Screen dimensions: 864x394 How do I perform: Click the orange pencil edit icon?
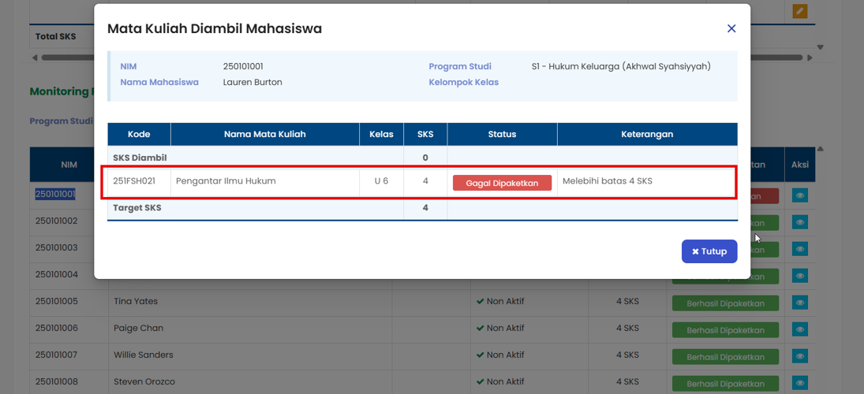click(800, 11)
